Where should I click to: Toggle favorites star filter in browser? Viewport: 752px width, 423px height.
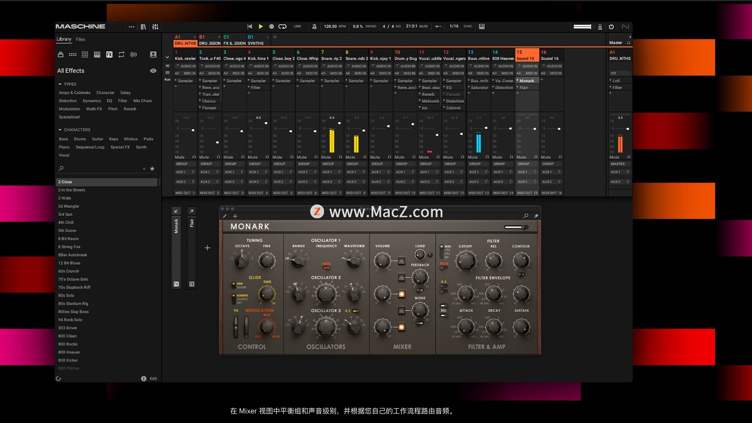152,168
